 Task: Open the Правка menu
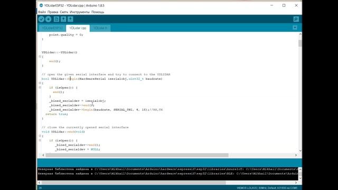point(53,12)
